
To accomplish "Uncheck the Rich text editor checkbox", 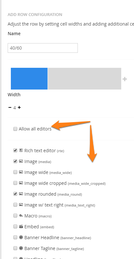I will 15,150.
